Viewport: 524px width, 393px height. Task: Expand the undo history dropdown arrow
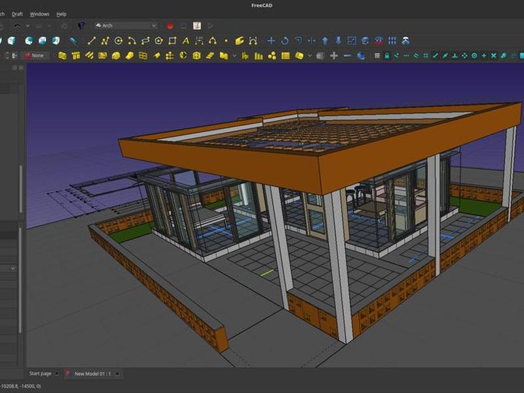pos(28,26)
